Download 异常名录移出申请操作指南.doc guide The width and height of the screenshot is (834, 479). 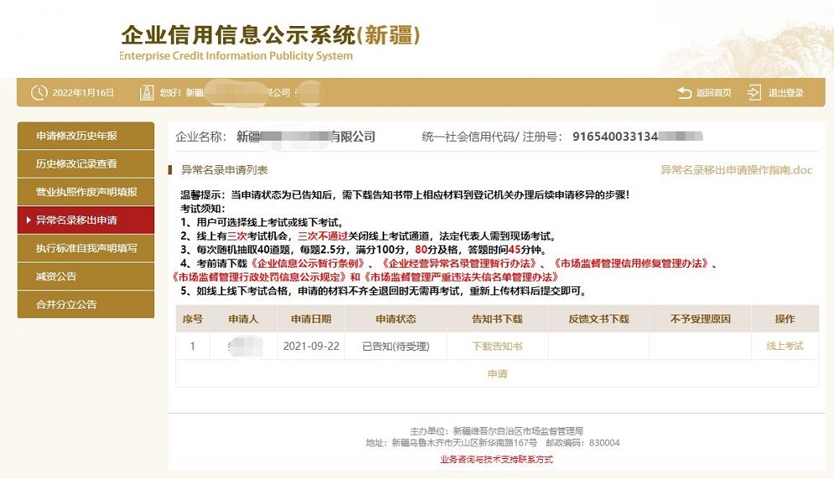[736, 169]
